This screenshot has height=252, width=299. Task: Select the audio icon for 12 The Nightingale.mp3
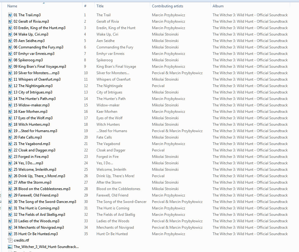(10, 86)
